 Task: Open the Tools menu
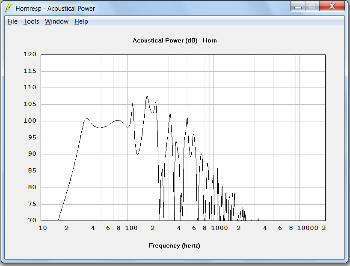pyautogui.click(x=31, y=21)
